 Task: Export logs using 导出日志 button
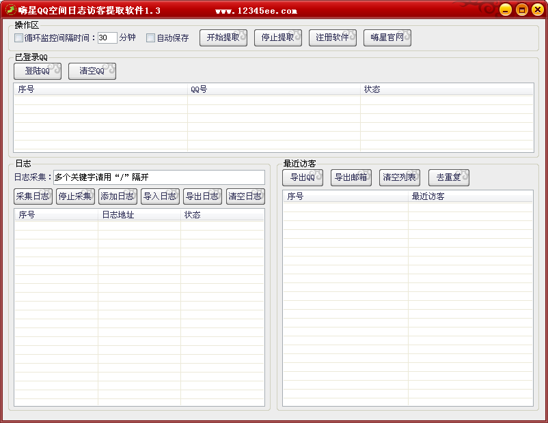[x=203, y=196]
